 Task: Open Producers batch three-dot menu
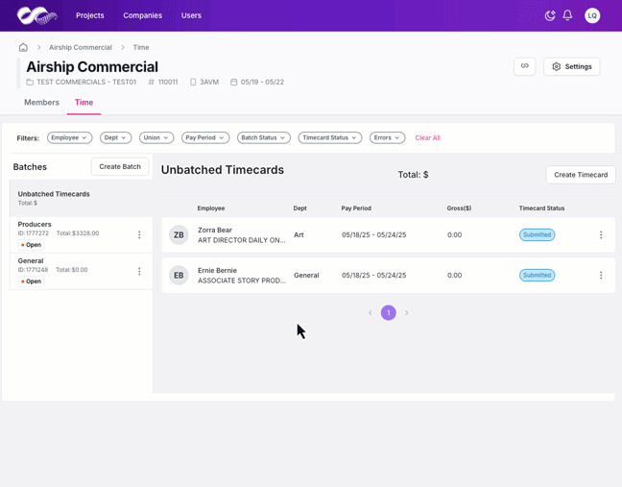[x=139, y=235]
